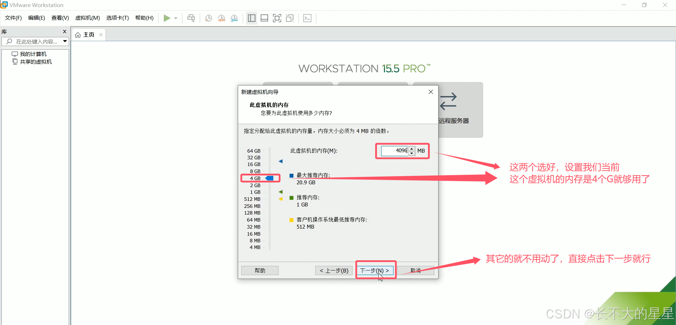
Task: Click the remote server arrows icon
Action: [448, 101]
